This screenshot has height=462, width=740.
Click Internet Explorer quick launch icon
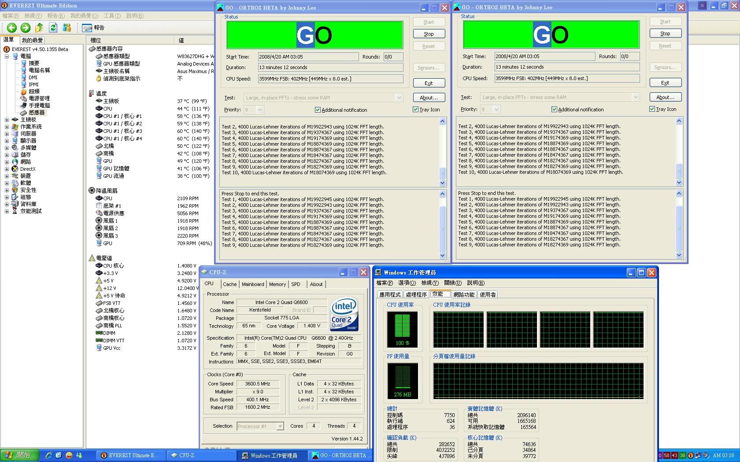click(48, 455)
